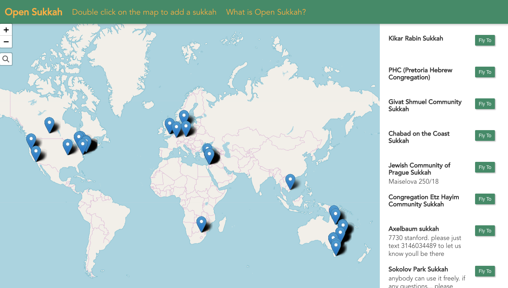
Task: Select the sukkah marker in South Africa
Action: (x=202, y=224)
